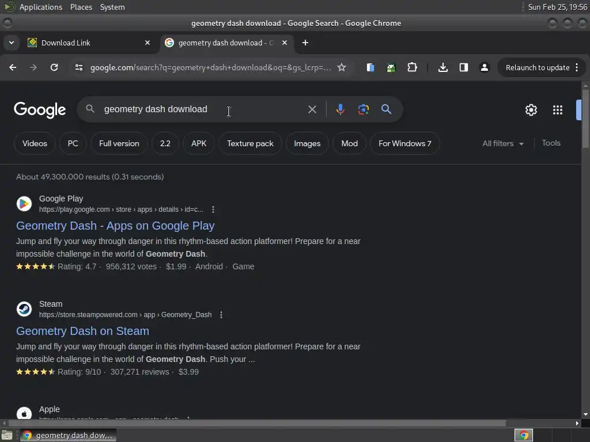Click the play.google.com result URL
Screen dimensions: 590x442
click(121, 209)
